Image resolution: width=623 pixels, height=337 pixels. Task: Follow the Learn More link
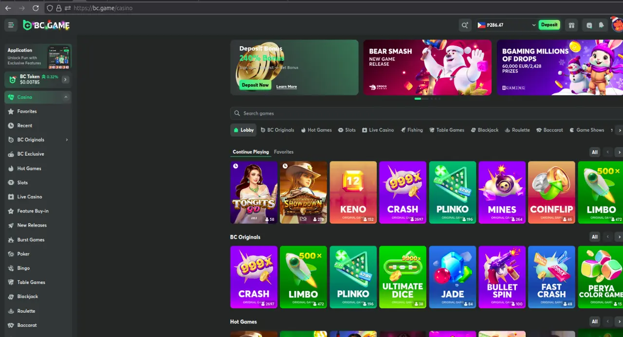pos(286,87)
